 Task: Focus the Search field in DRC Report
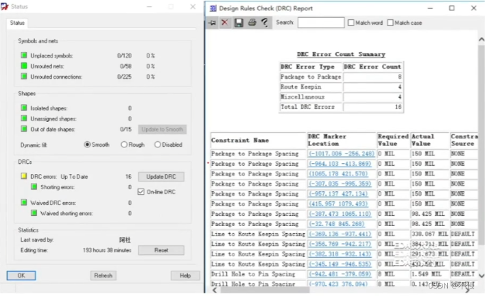321,23
